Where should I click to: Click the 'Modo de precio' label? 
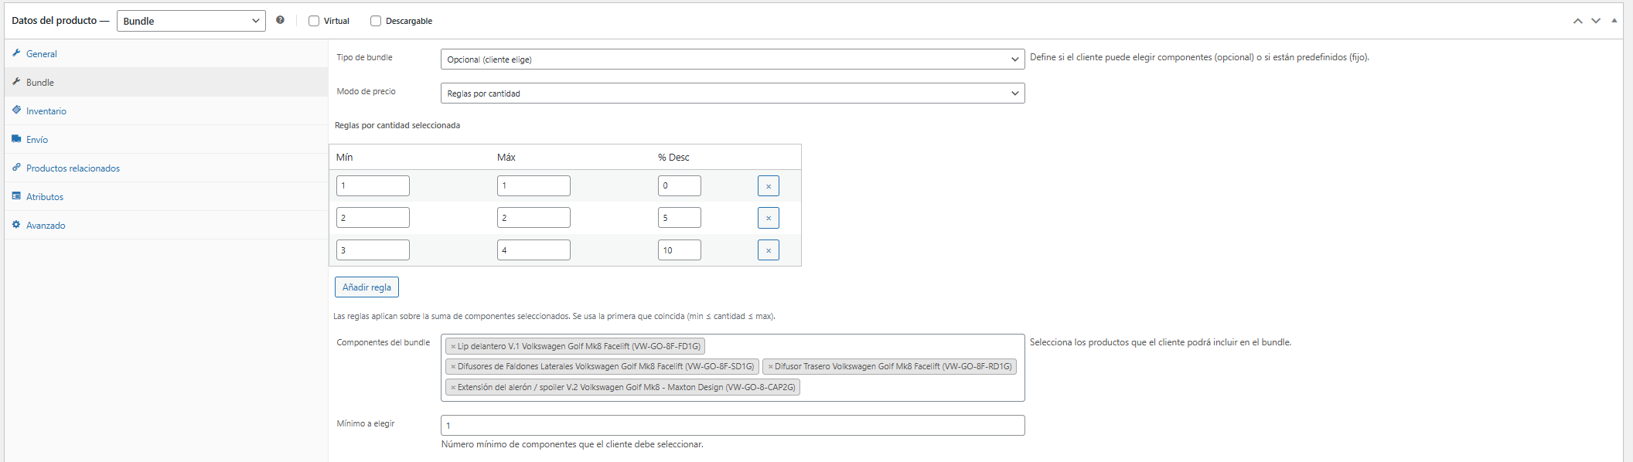tap(366, 91)
